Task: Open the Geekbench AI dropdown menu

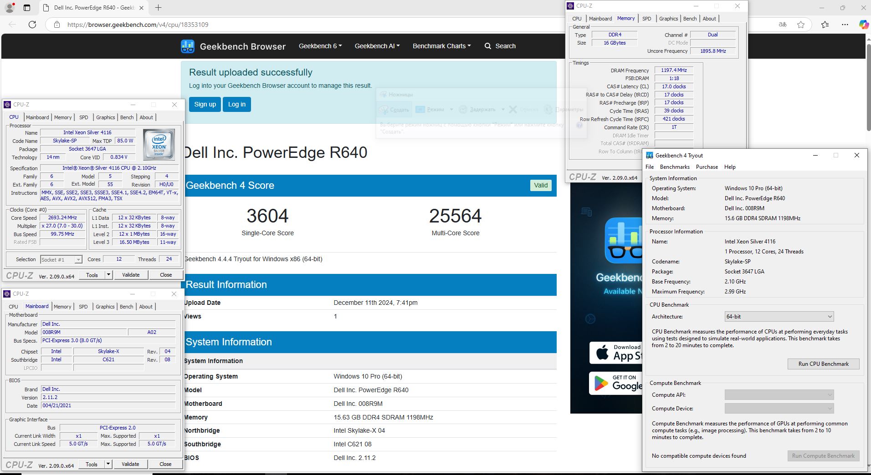Action: point(377,46)
